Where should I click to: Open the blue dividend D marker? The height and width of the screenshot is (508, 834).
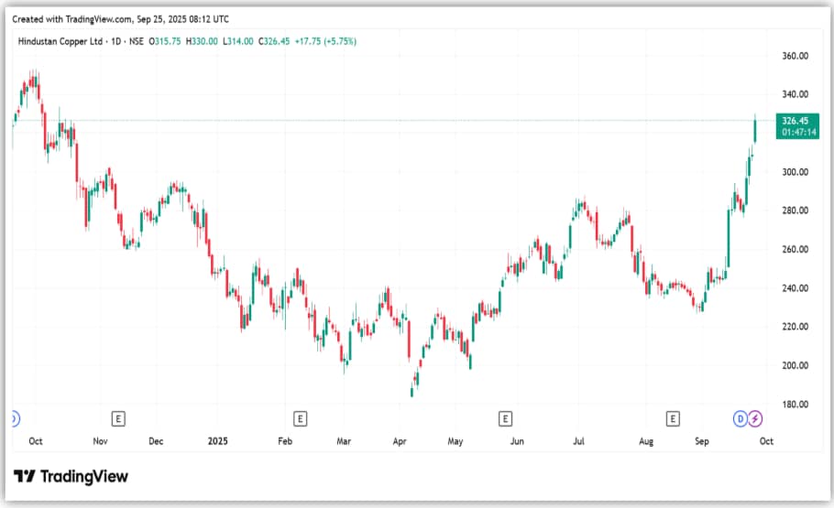[x=740, y=418]
